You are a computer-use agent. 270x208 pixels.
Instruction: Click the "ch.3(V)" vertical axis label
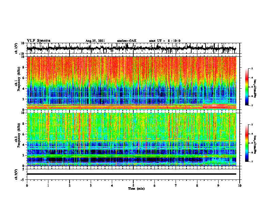coord(16,175)
